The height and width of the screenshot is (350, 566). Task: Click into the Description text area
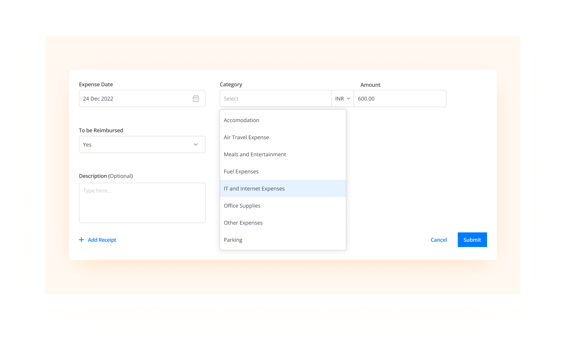tap(142, 203)
